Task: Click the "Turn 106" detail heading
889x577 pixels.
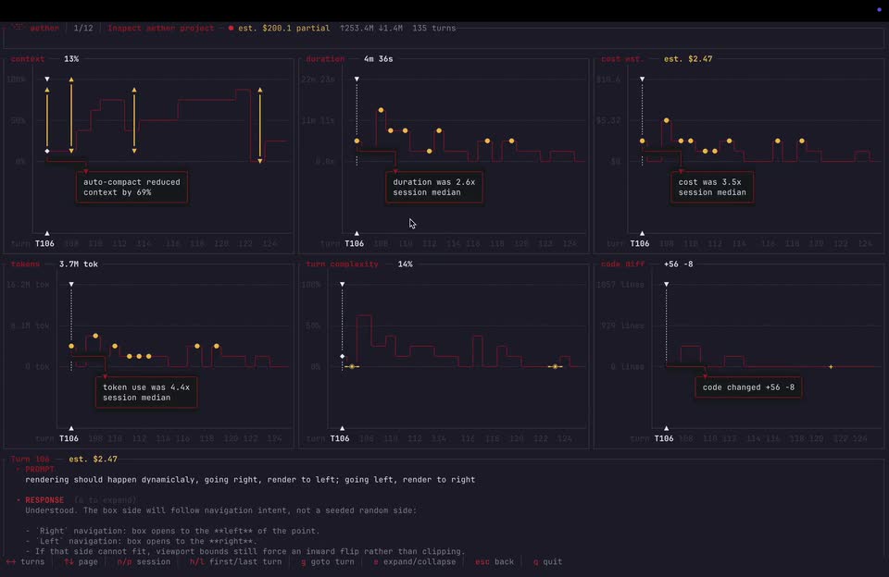Action: pos(30,460)
